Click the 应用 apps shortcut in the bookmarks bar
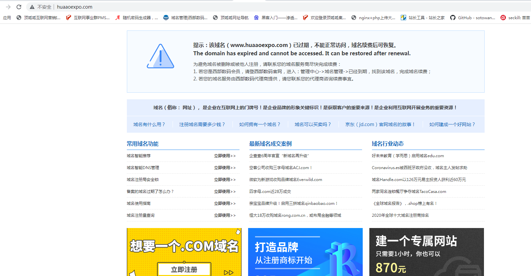 (7, 18)
